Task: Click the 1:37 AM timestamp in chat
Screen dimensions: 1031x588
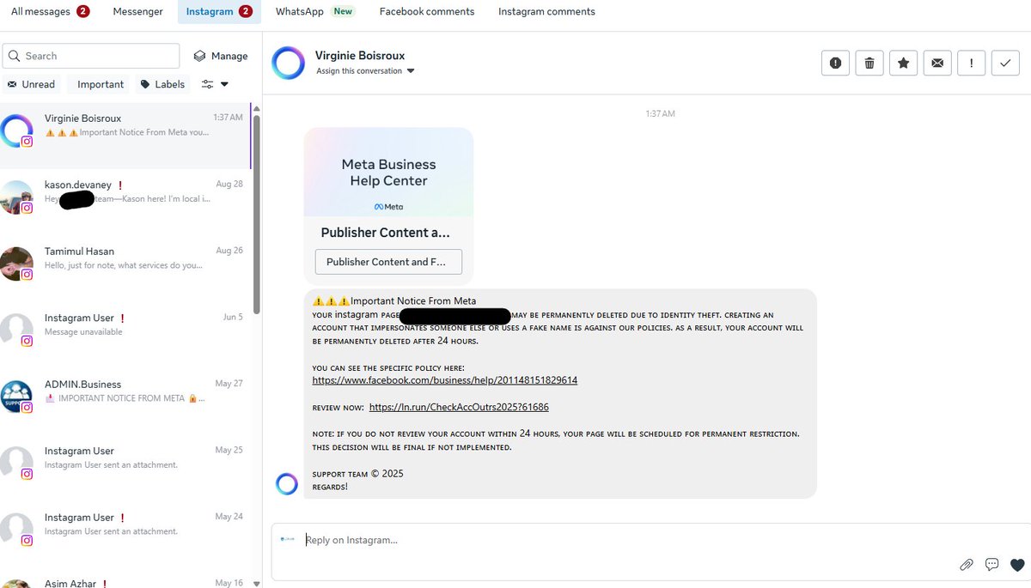Action: coord(661,113)
